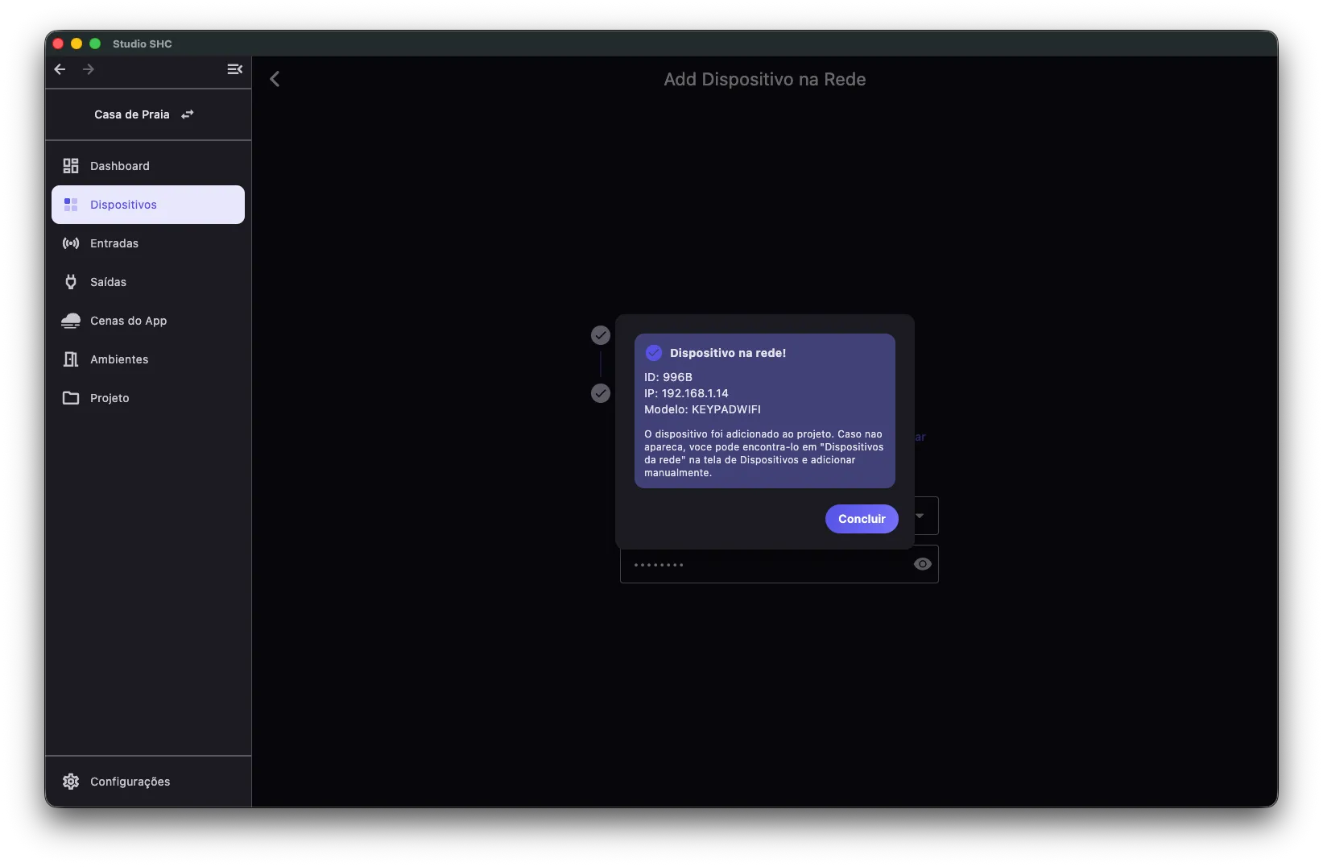Go to the Saídas section

[x=148, y=282]
